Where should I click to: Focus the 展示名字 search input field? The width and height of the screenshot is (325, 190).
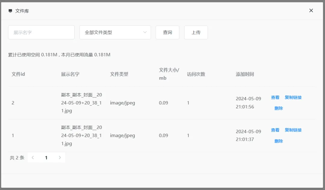coord(41,32)
